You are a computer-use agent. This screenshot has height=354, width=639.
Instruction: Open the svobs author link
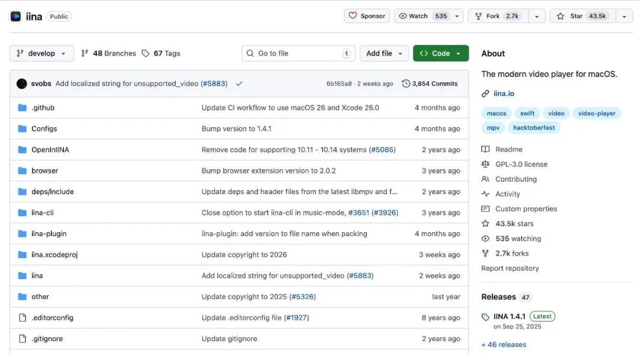(41, 83)
